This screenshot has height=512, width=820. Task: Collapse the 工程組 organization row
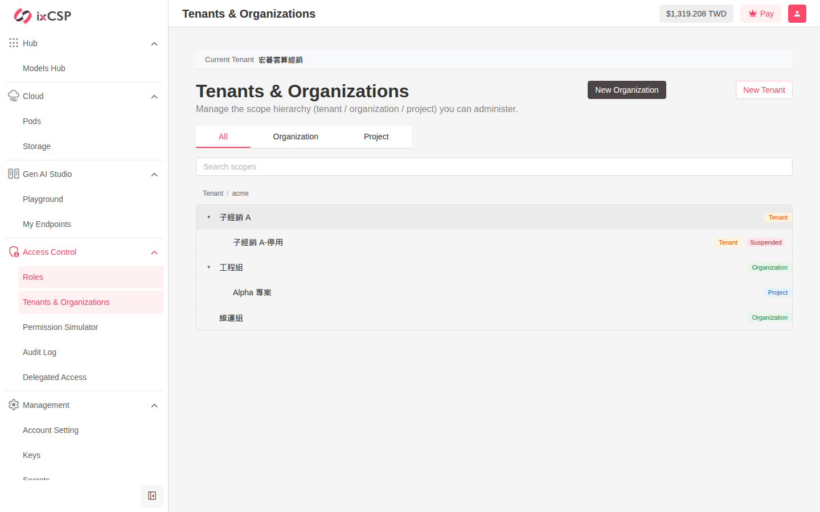[209, 267]
